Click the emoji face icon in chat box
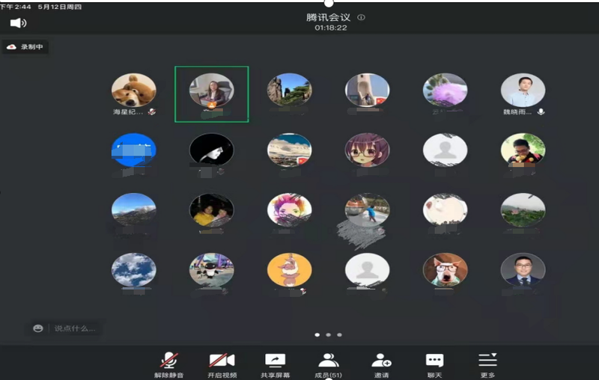This screenshot has height=380, width=599. 38,328
